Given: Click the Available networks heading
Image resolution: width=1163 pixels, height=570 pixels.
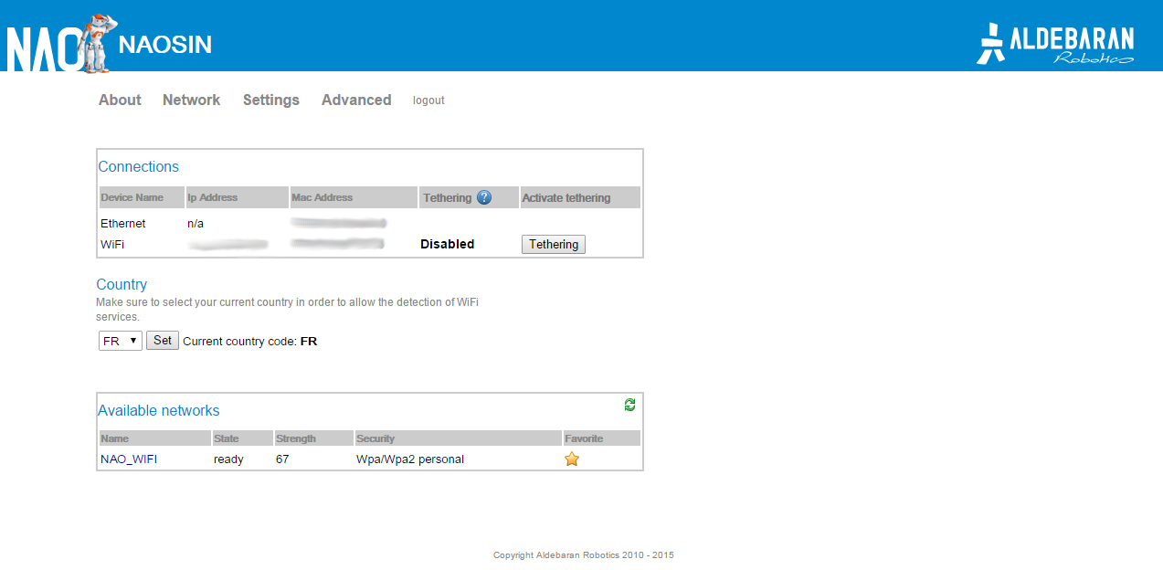Looking at the screenshot, I should coord(159,411).
